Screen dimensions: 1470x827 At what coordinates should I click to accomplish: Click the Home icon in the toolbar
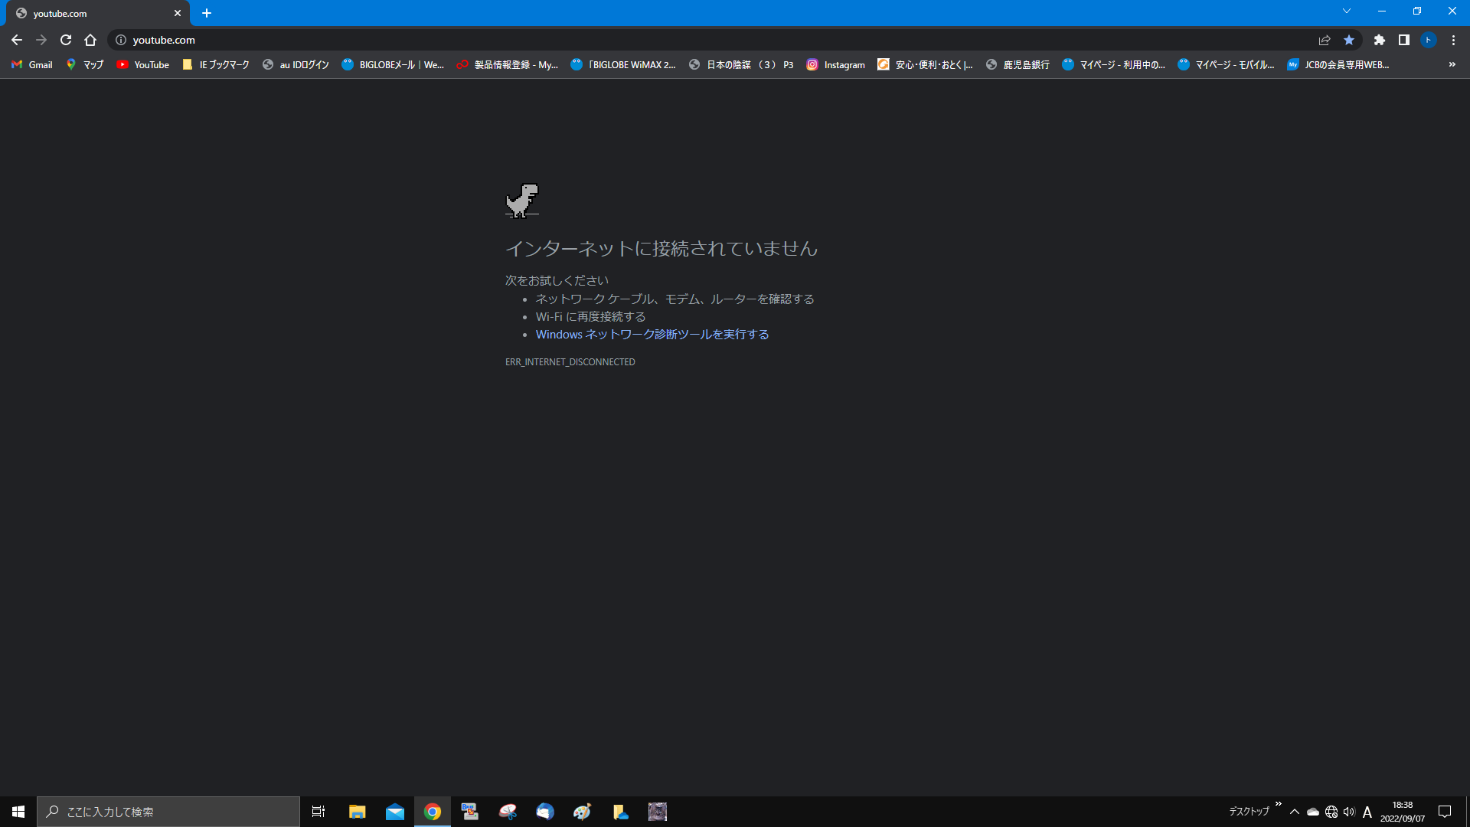coord(90,40)
